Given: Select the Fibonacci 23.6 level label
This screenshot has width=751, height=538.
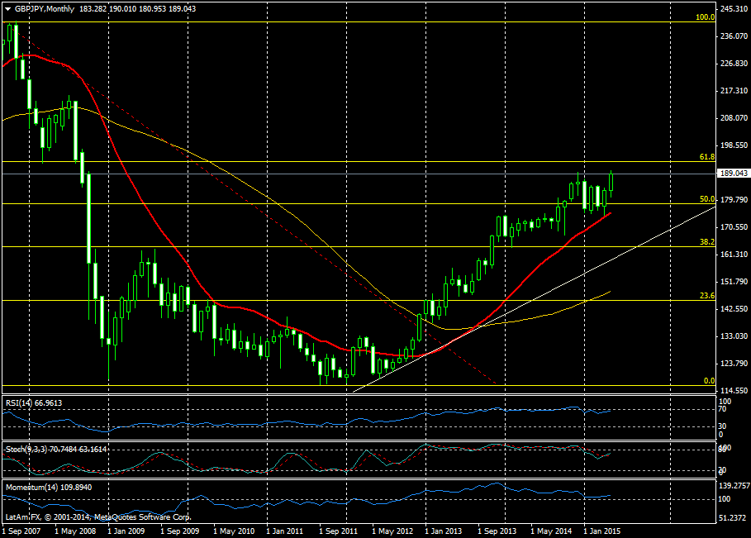Looking at the screenshot, I should 706,296.
